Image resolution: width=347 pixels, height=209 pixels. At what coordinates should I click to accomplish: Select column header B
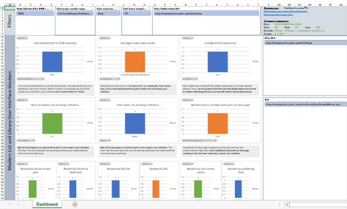click(x=20, y=5)
